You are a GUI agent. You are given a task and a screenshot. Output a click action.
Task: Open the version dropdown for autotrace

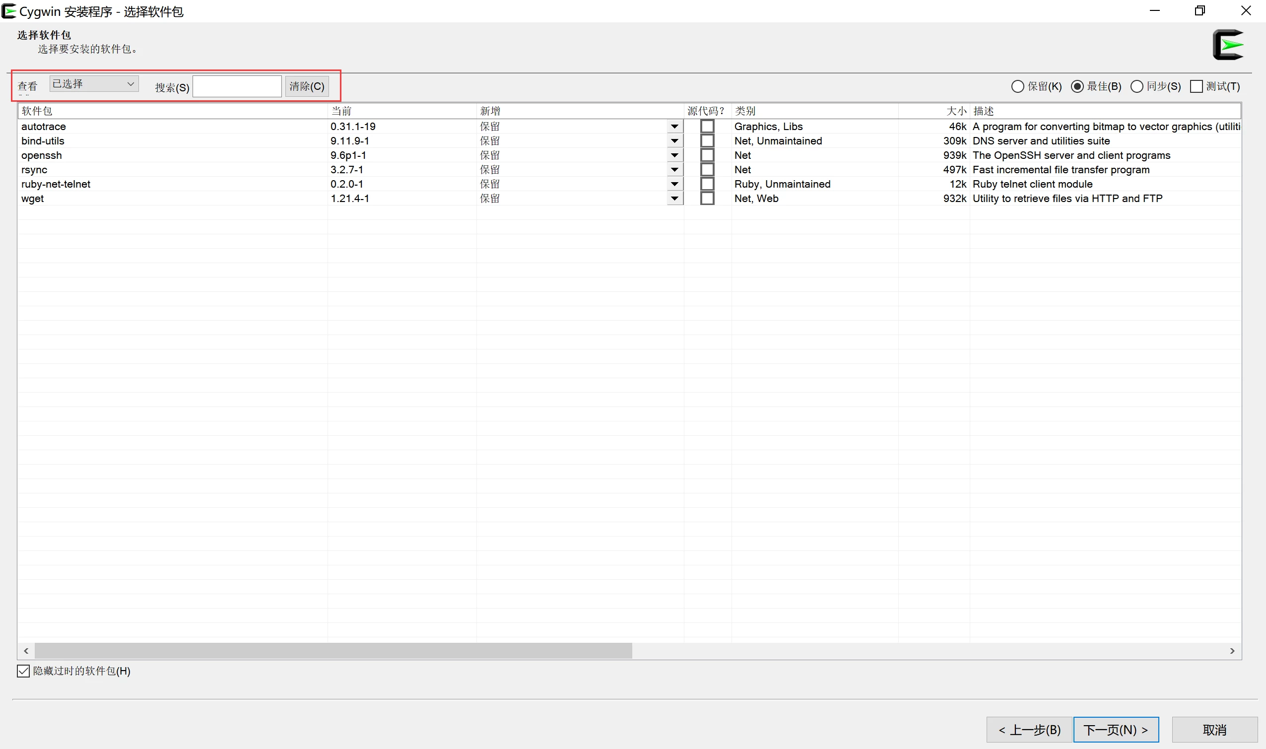click(x=674, y=126)
